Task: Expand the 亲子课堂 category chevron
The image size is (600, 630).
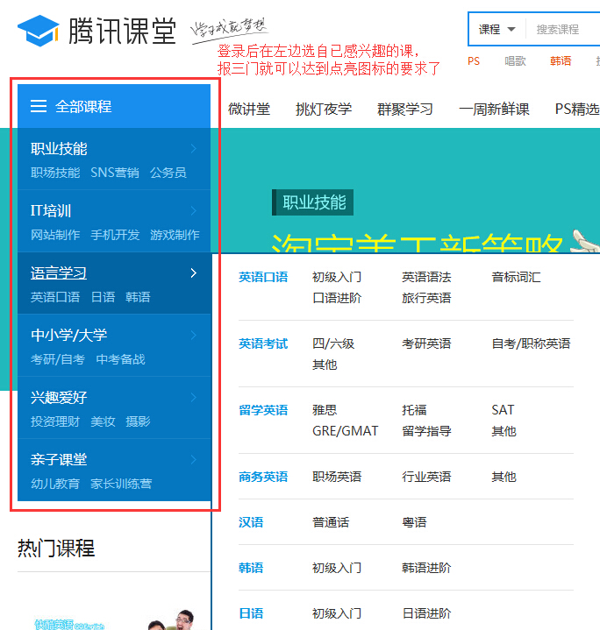Action: pyautogui.click(x=194, y=460)
